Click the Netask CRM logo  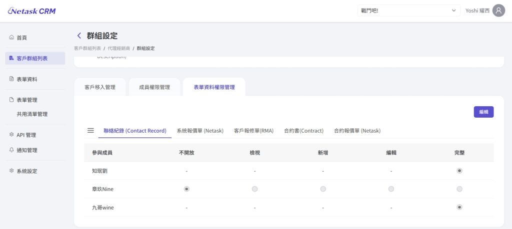(32, 11)
